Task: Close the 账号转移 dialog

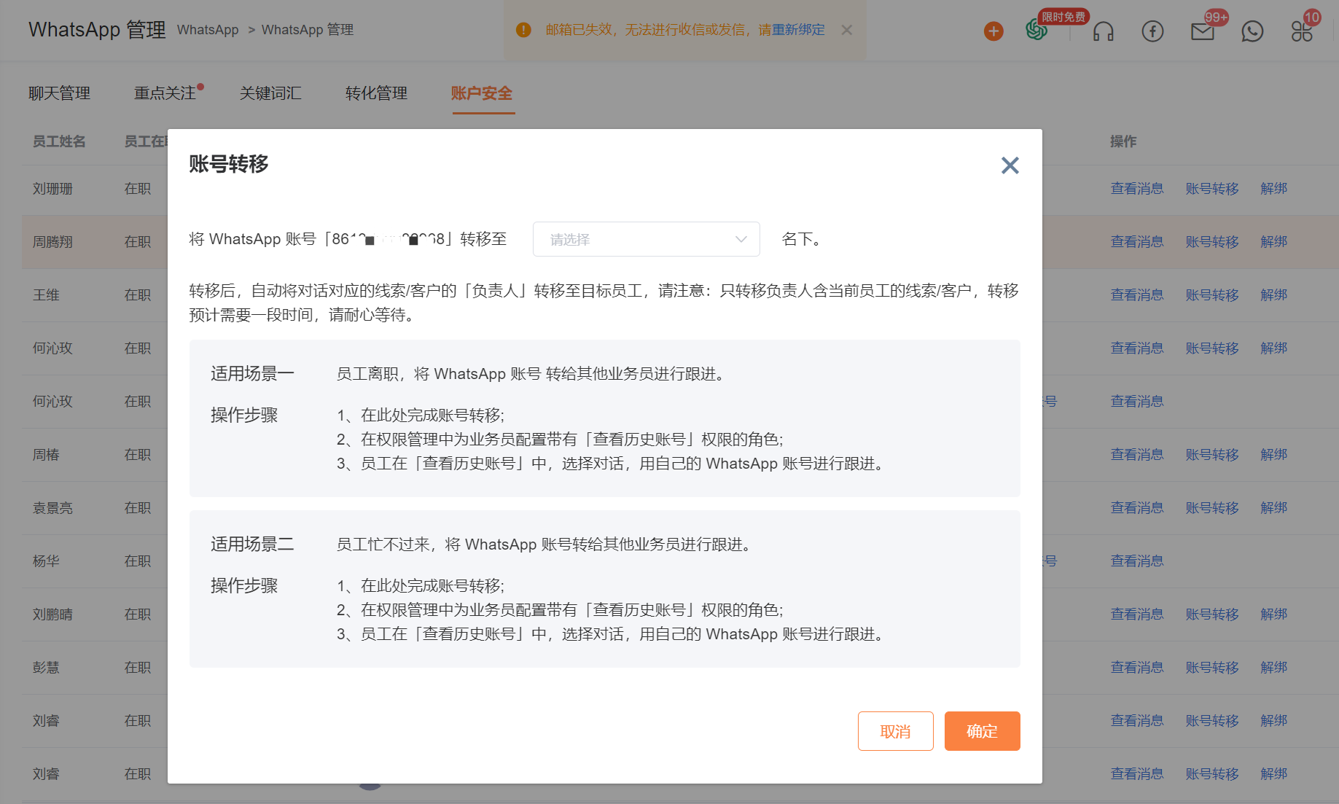Action: (1010, 165)
